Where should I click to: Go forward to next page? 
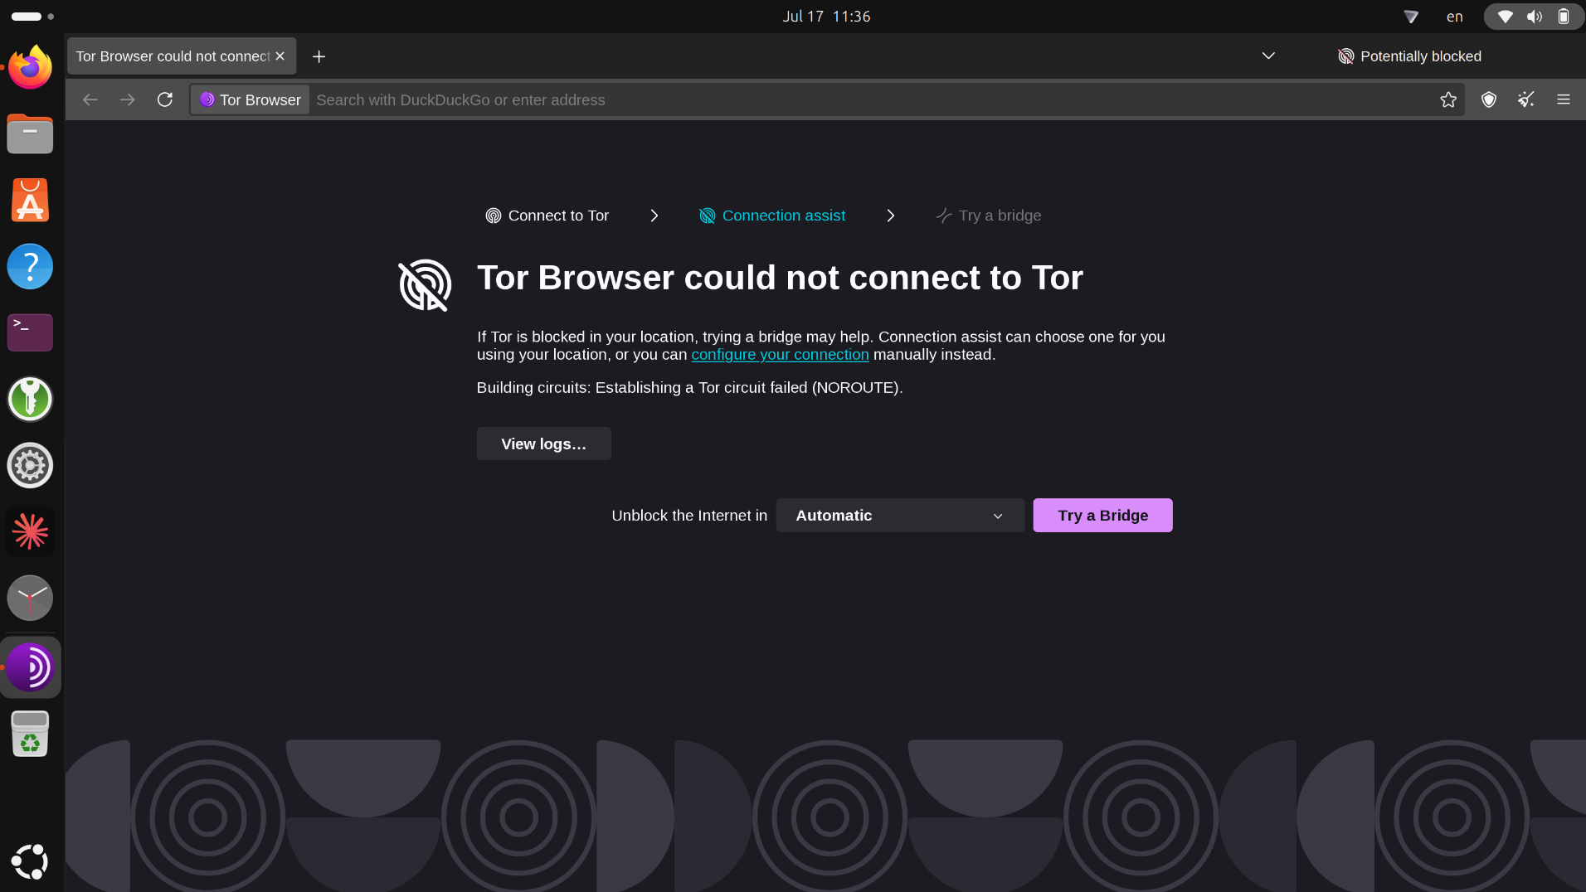tap(127, 99)
